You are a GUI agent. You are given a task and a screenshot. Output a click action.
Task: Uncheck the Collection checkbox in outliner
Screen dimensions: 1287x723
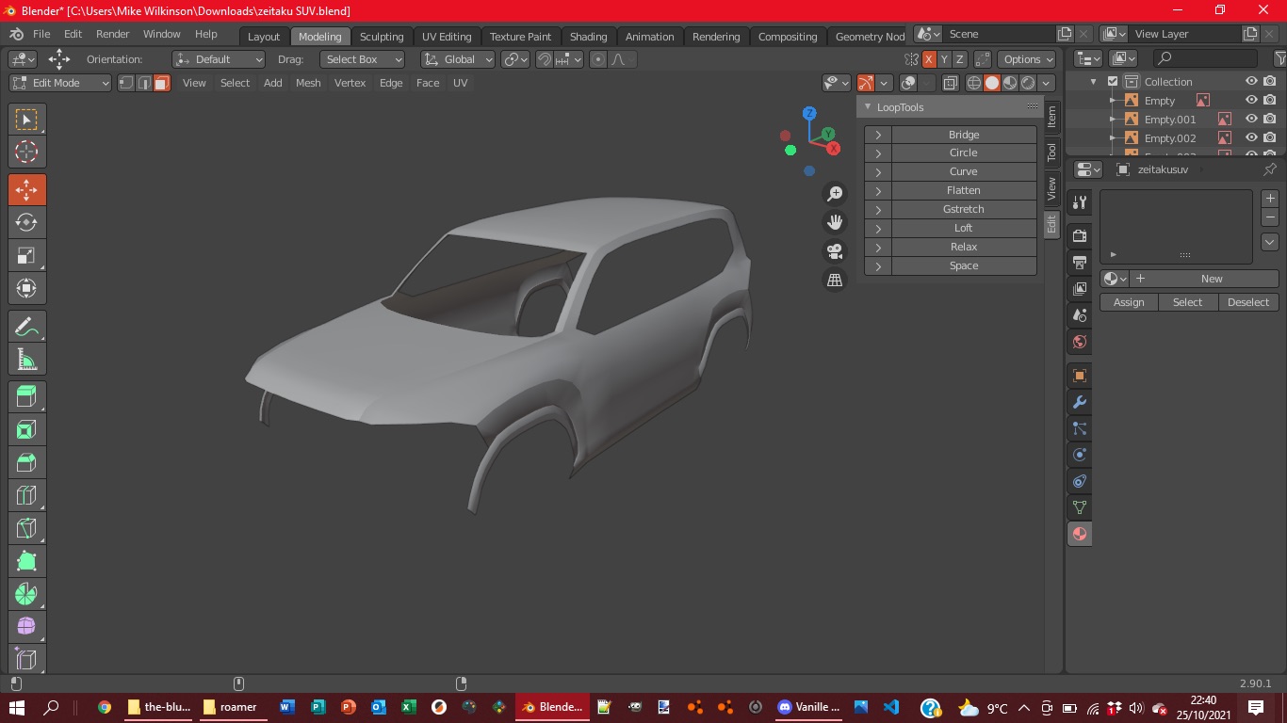(x=1113, y=82)
